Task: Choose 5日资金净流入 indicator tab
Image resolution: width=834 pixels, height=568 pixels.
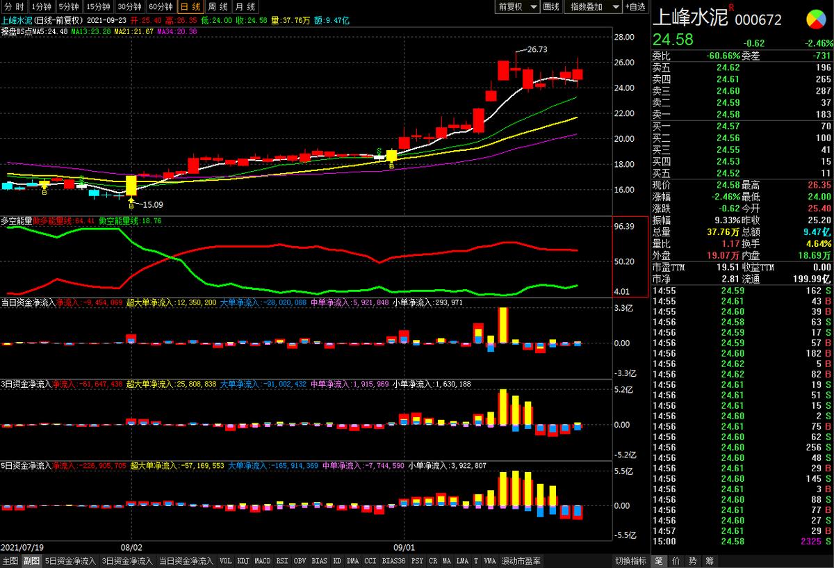Action: click(70, 561)
